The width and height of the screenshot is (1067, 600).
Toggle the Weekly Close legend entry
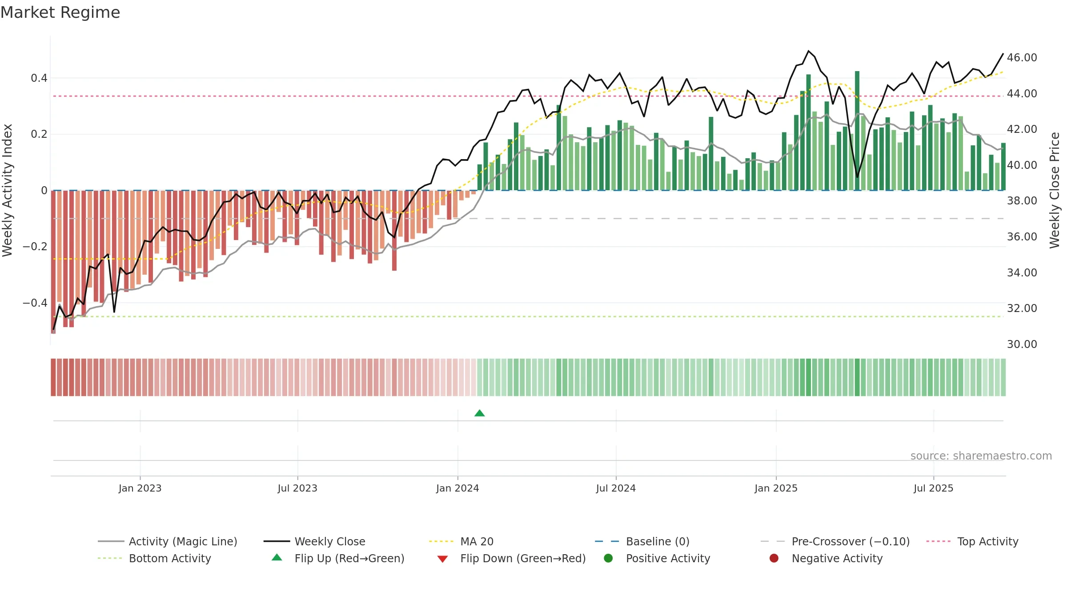(x=314, y=541)
